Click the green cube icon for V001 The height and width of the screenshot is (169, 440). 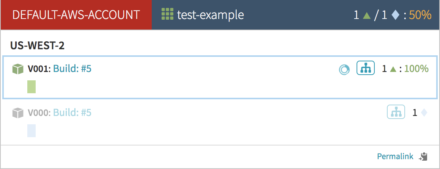pyautogui.click(x=18, y=69)
